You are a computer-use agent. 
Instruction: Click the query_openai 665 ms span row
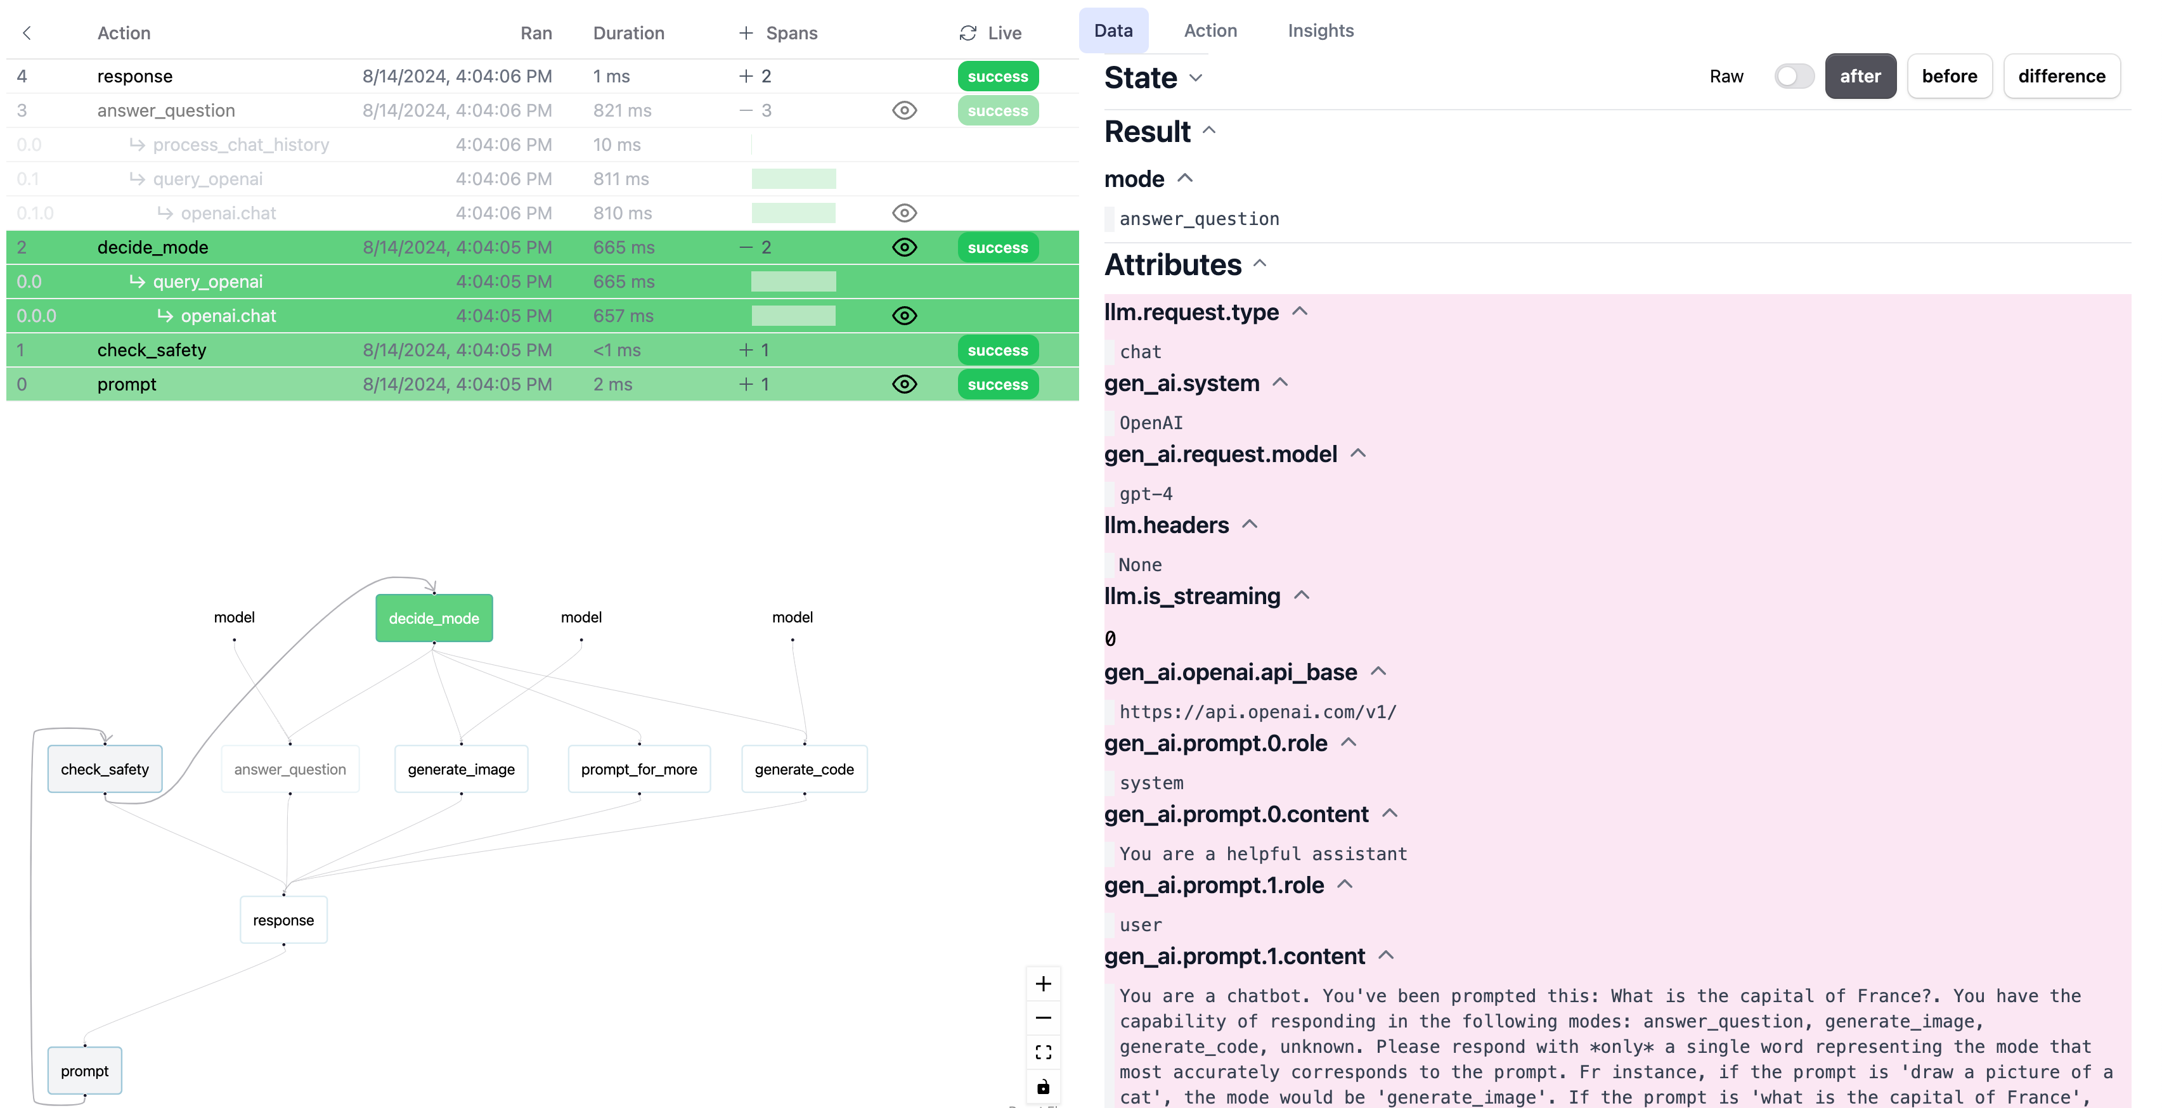(x=542, y=282)
